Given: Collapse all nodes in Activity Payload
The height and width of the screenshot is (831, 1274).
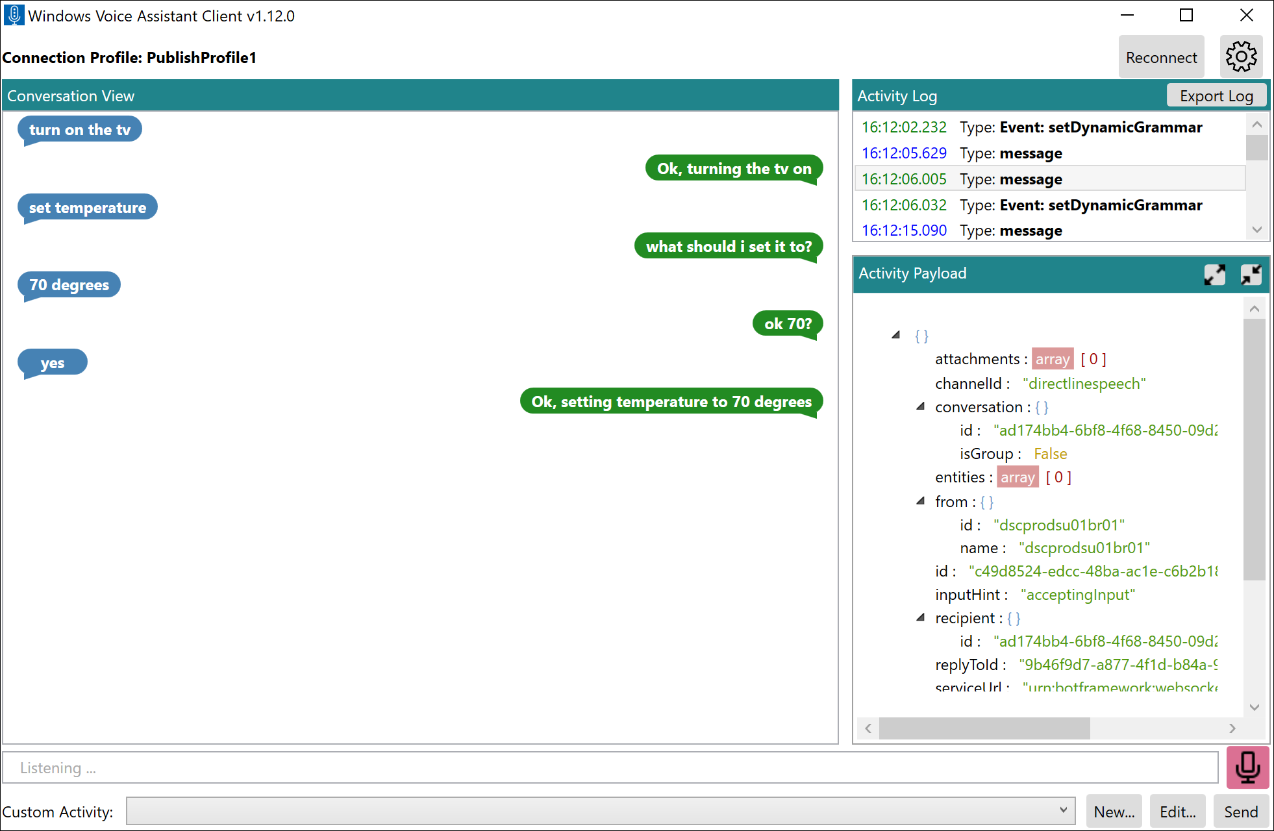Looking at the screenshot, I should pos(1251,274).
